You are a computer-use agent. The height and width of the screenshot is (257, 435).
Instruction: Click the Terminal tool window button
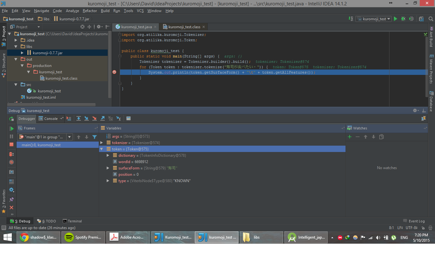(72, 221)
